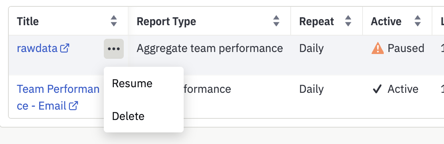444x144 pixels.
Task: Click the Repeat column header label
Action: tap(317, 21)
